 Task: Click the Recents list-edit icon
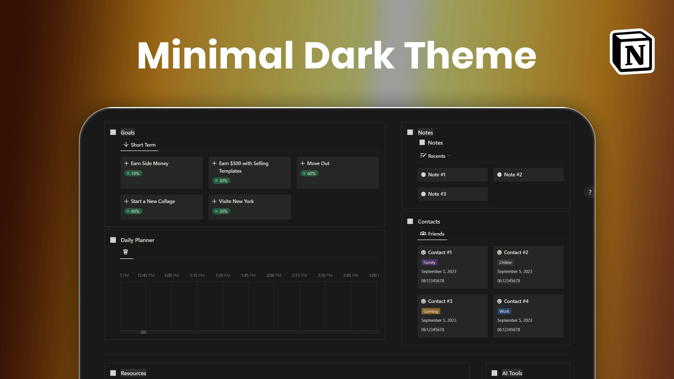(x=423, y=156)
